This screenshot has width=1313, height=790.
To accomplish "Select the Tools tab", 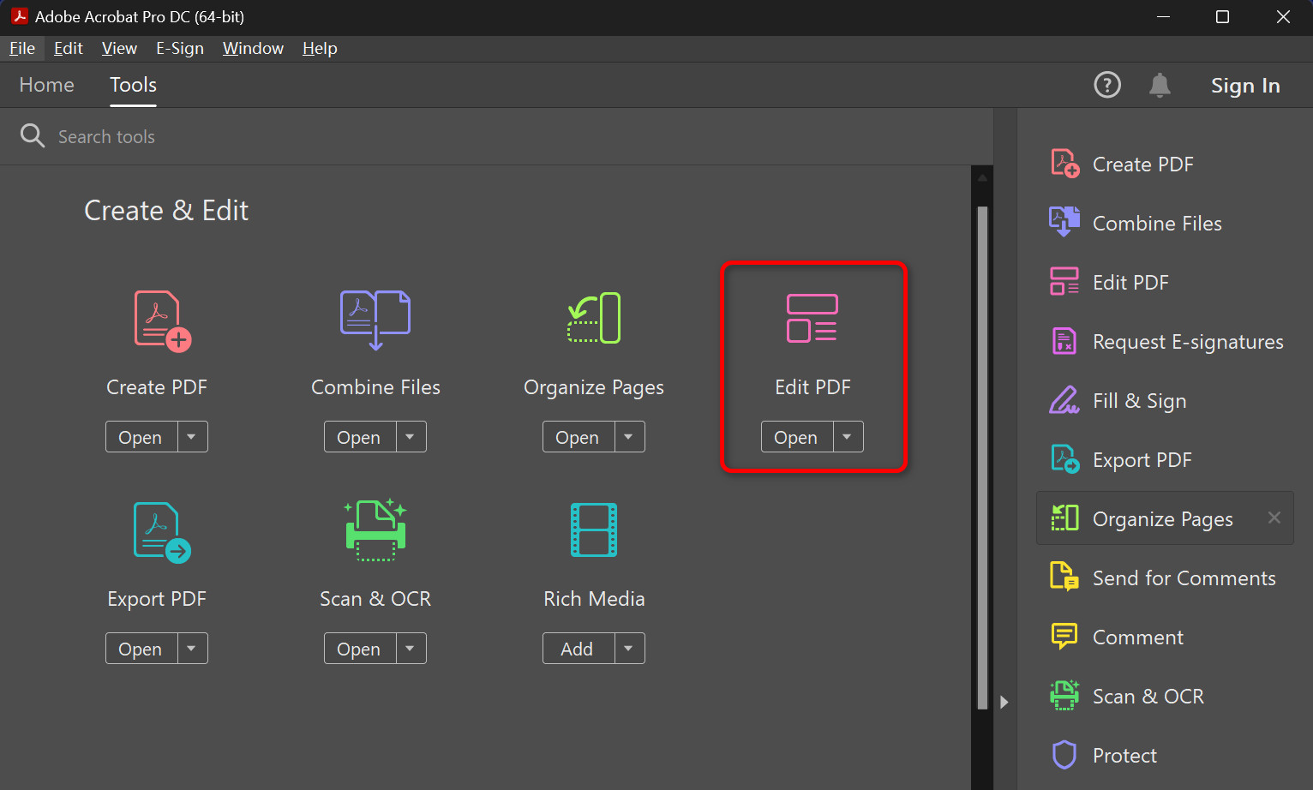I will click(x=133, y=85).
